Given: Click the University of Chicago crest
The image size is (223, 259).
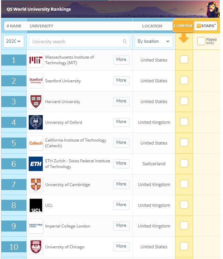Looking at the screenshot, I should (36, 247).
